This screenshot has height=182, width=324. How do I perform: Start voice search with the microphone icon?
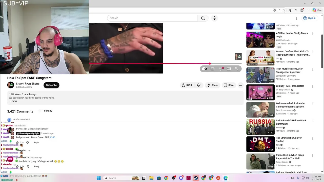pyautogui.click(x=214, y=18)
